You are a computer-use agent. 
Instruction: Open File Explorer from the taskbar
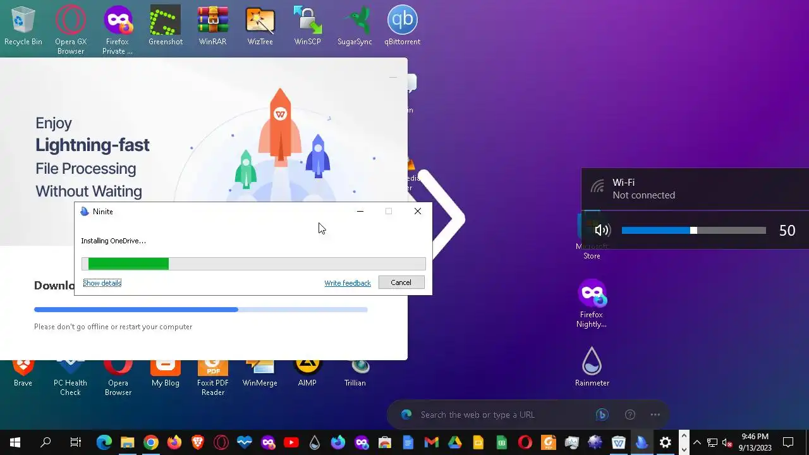click(x=128, y=442)
